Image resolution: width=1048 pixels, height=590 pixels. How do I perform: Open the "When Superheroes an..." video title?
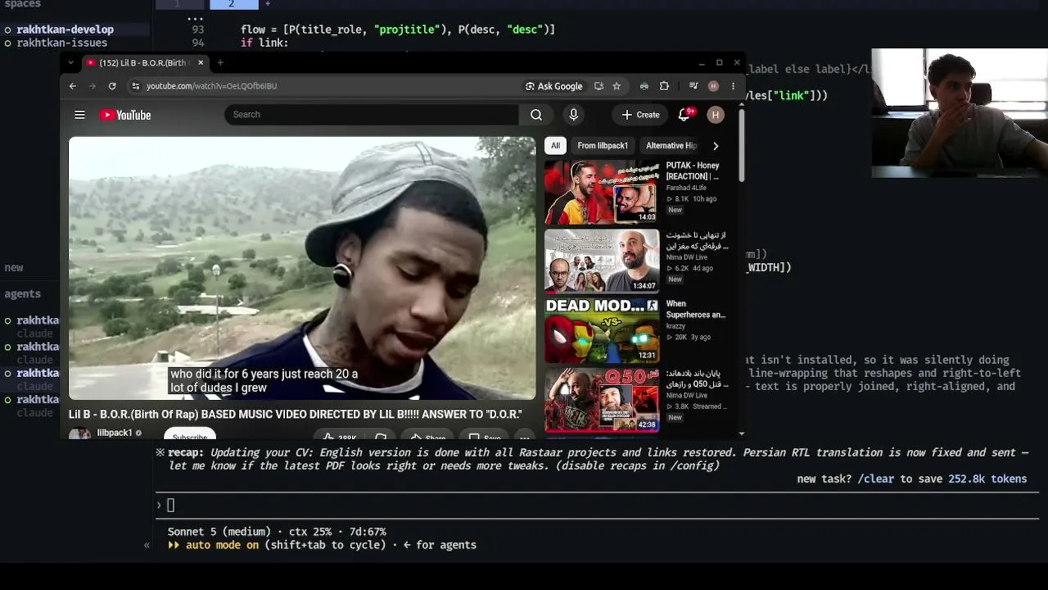(x=696, y=309)
